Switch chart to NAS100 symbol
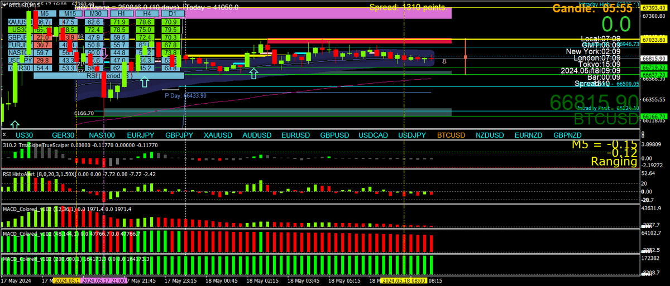The height and width of the screenshot is (286, 670). [102, 135]
